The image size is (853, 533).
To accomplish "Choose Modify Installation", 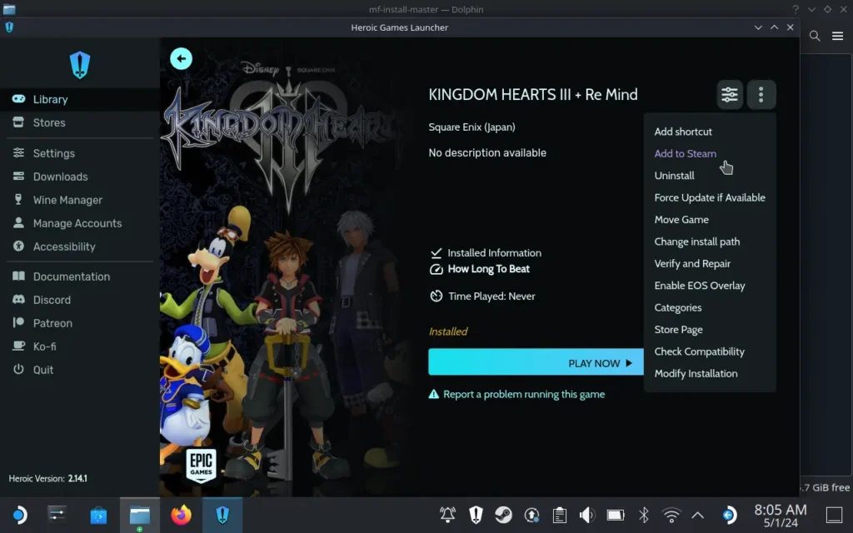I will click(710, 374).
